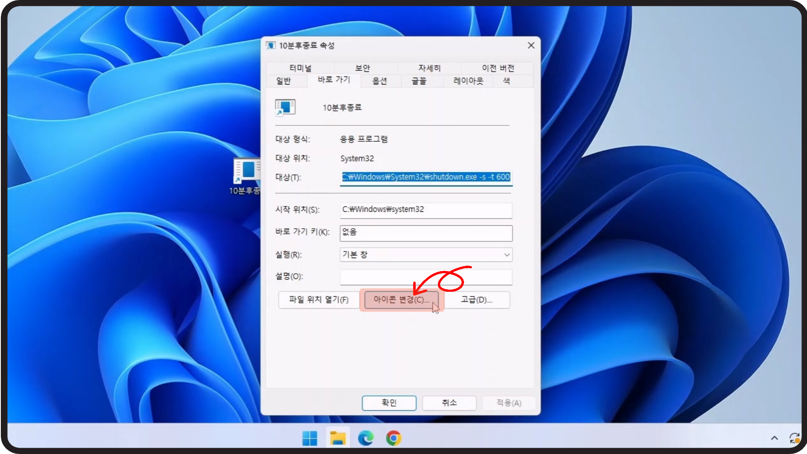807x454 pixels.
Task: Launch Microsoft Edge from taskbar
Action: tap(366, 438)
